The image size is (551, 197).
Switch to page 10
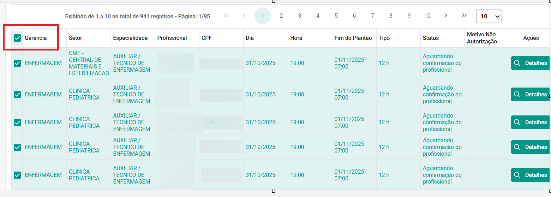click(x=427, y=16)
